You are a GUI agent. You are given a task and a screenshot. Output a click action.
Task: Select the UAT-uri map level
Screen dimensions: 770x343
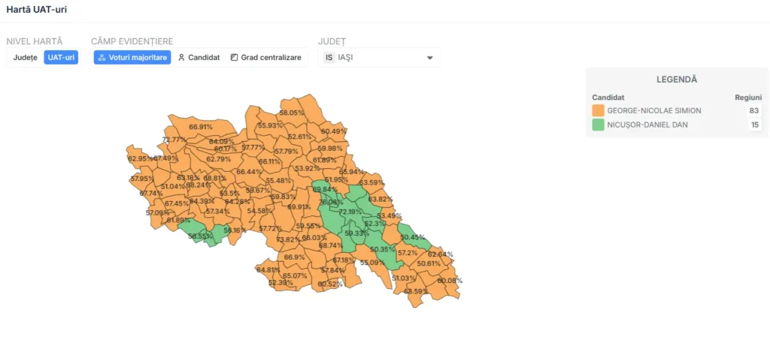click(62, 57)
